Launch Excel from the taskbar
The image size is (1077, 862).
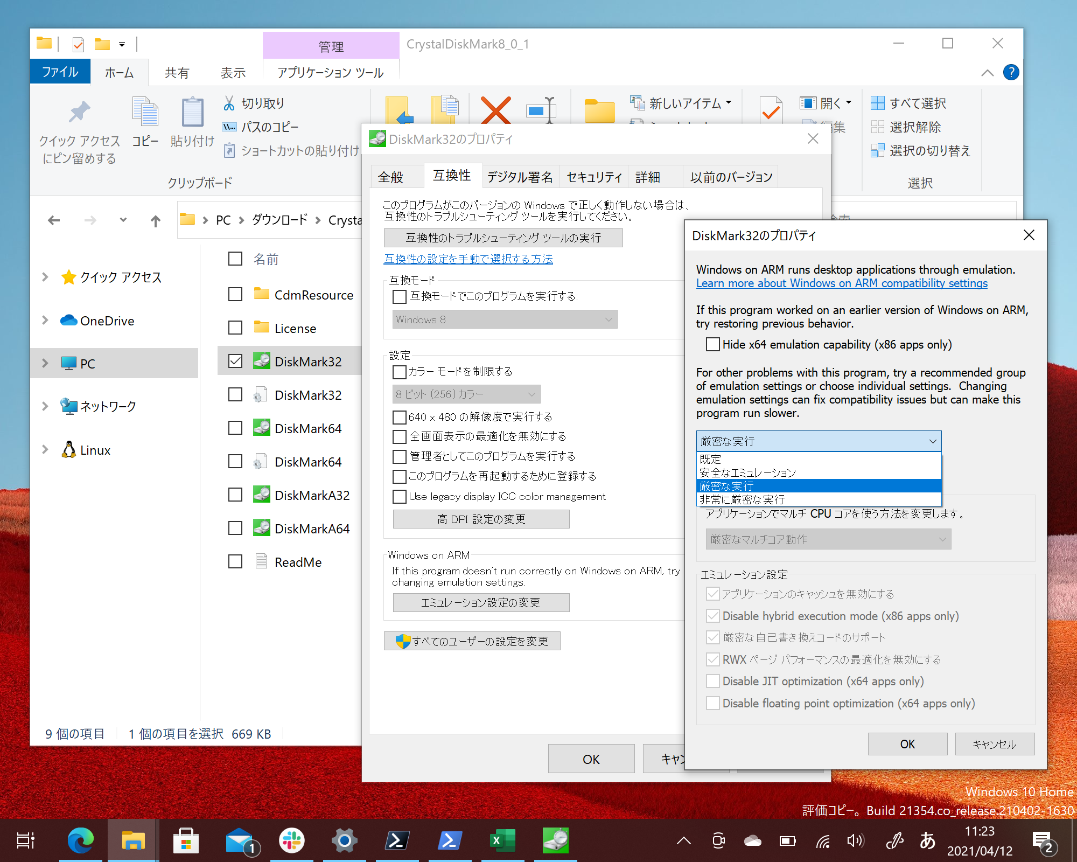point(502,840)
